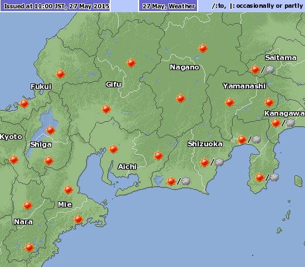Click the coastal sun icon below the Fukui label
The image size is (305, 267).
pyautogui.click(x=24, y=103)
